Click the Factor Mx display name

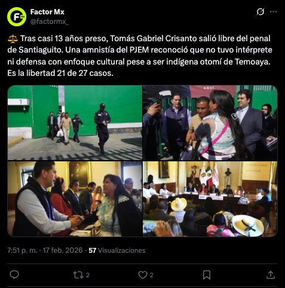47,12
